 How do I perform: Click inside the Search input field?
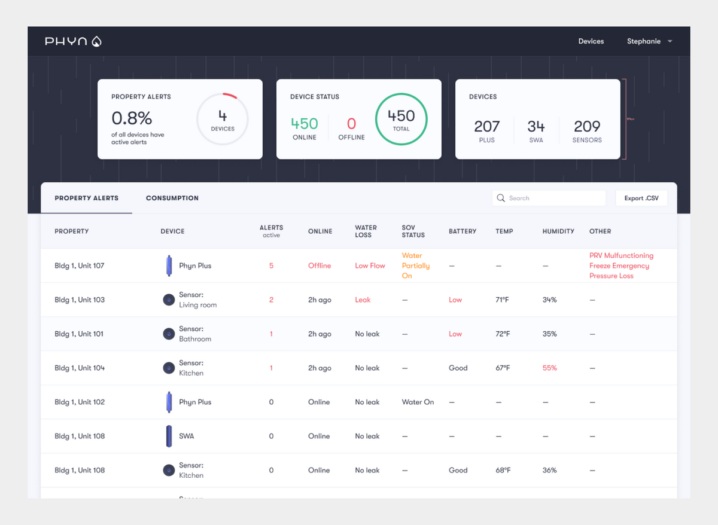[553, 198]
